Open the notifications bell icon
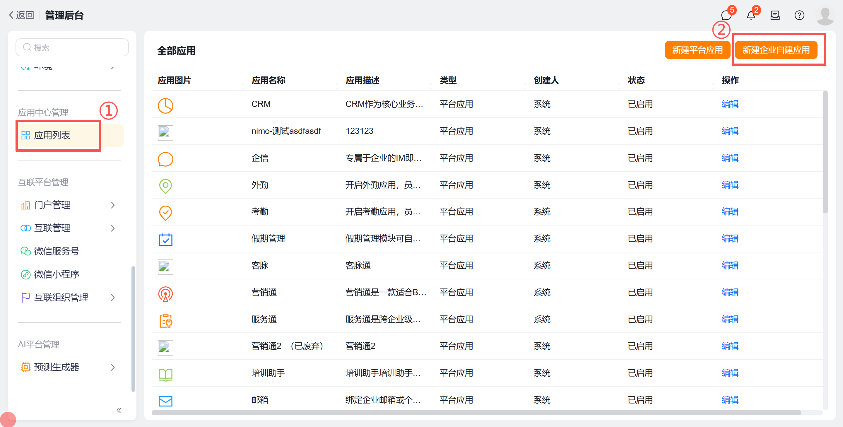 point(751,16)
